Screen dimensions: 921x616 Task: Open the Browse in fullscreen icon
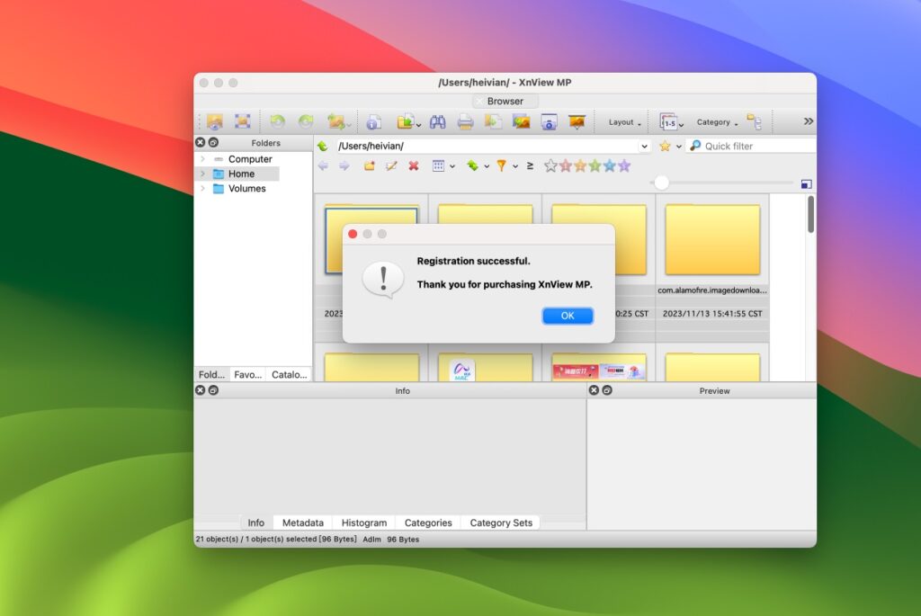tap(242, 121)
